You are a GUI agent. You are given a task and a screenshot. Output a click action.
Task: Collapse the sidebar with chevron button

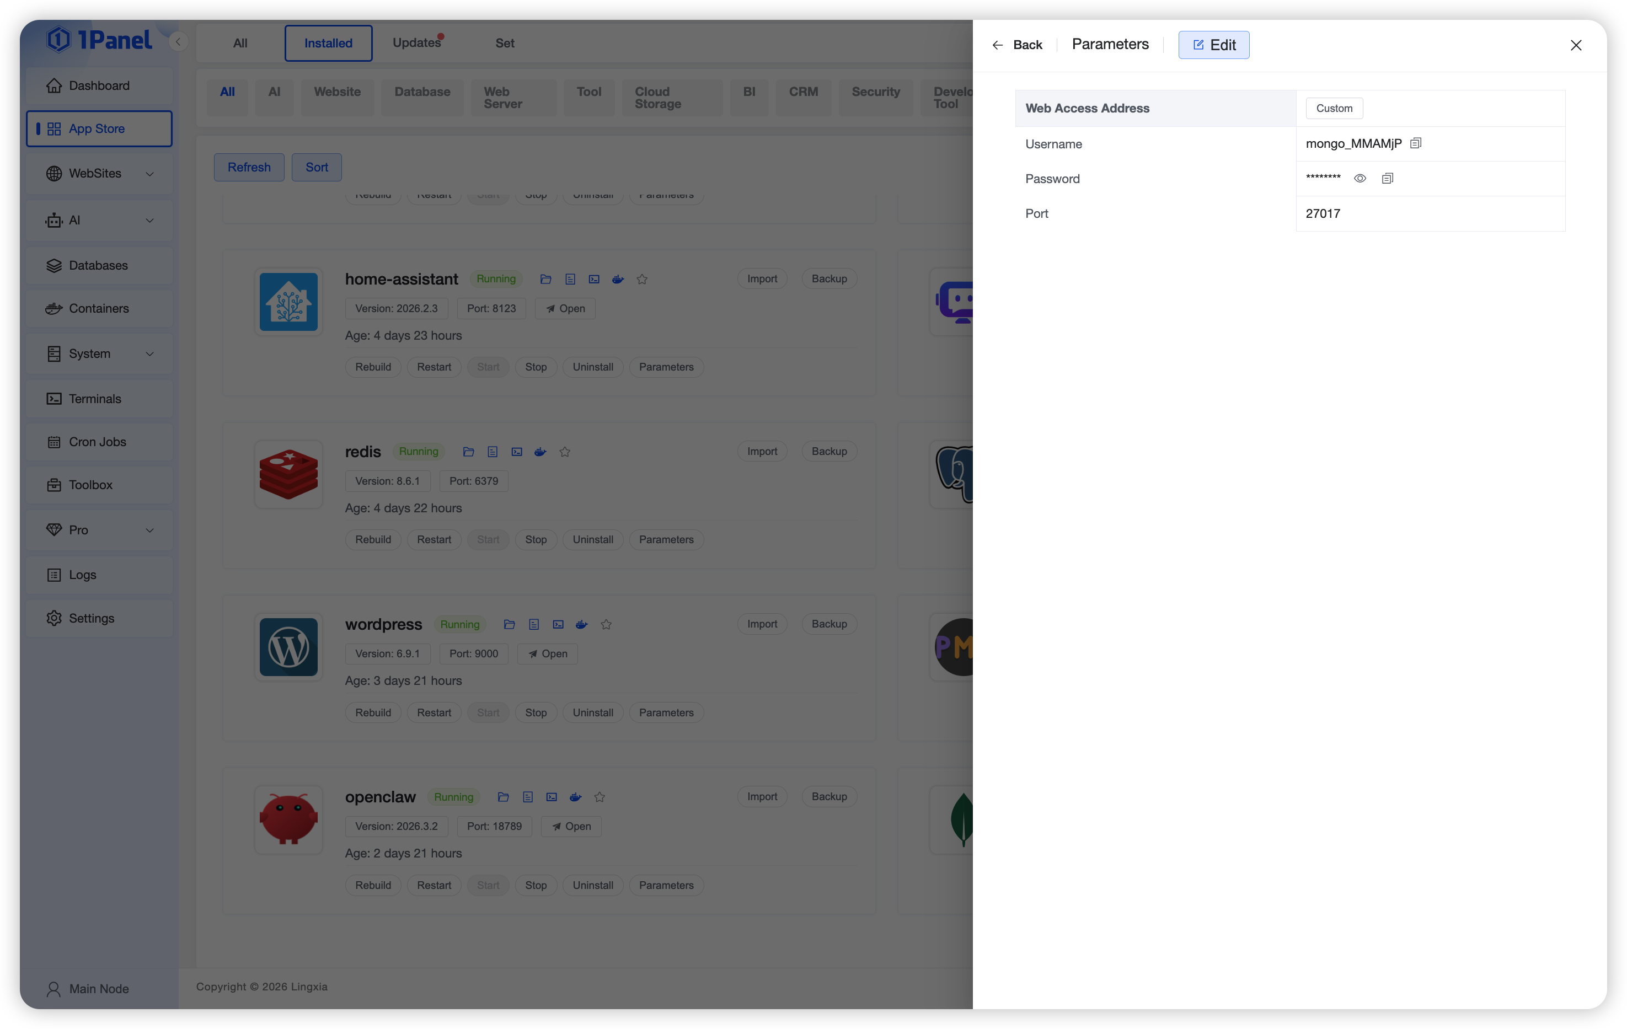coord(178,42)
